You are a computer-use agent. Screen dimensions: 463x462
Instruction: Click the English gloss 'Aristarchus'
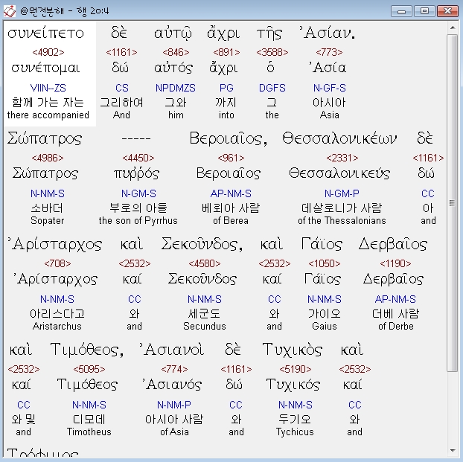click(57, 326)
